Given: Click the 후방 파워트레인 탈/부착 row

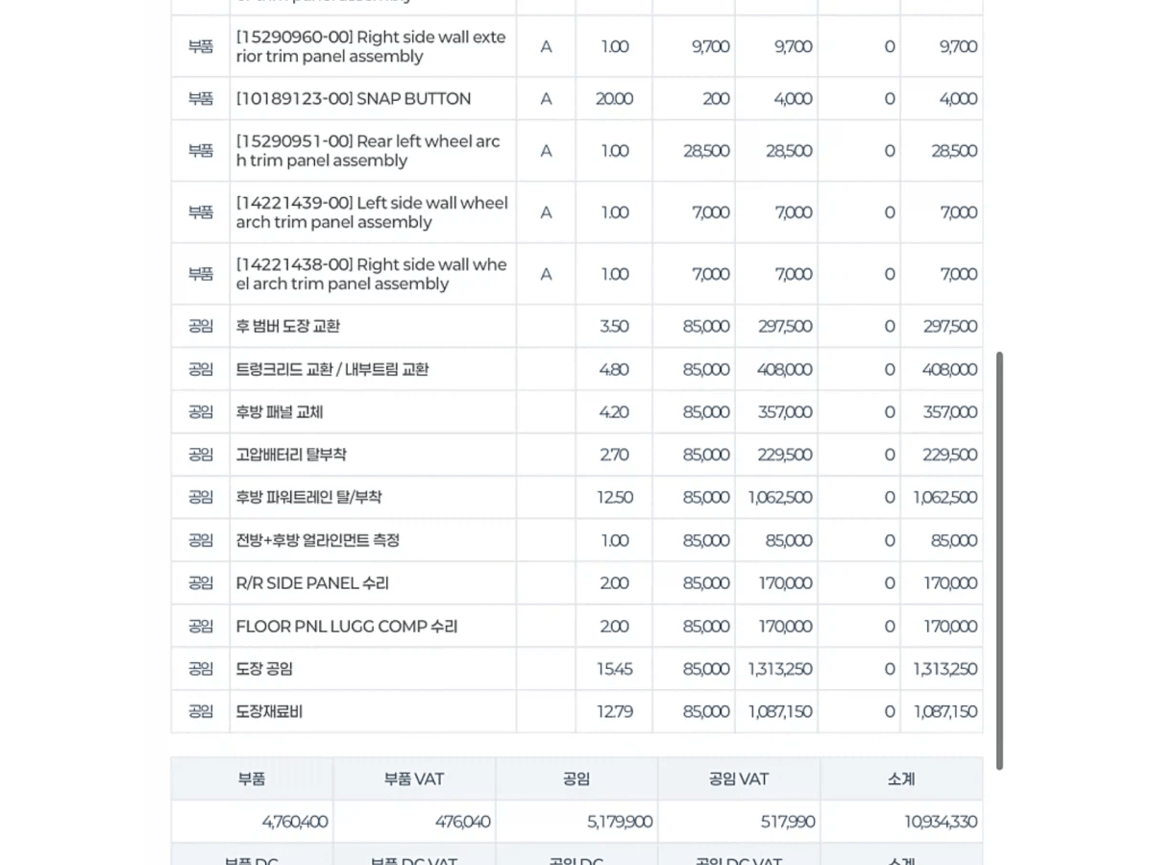Looking at the screenshot, I should [576, 497].
